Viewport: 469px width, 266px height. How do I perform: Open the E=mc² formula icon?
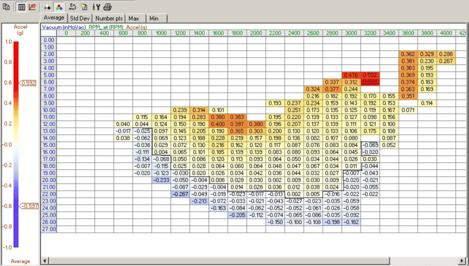[72, 7]
